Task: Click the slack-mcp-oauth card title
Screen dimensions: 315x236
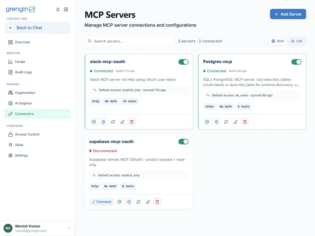Action: coord(108,62)
